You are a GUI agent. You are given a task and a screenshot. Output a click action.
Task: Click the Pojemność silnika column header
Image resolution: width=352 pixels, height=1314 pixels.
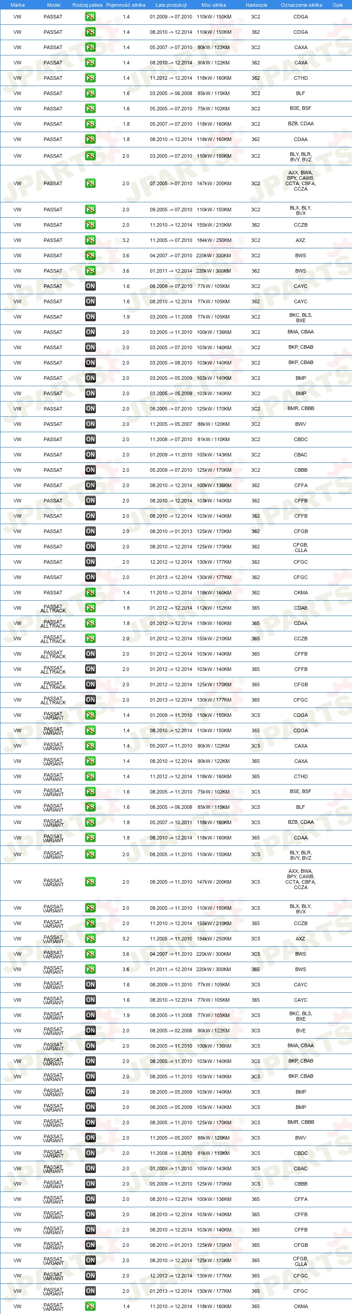[x=126, y=5]
